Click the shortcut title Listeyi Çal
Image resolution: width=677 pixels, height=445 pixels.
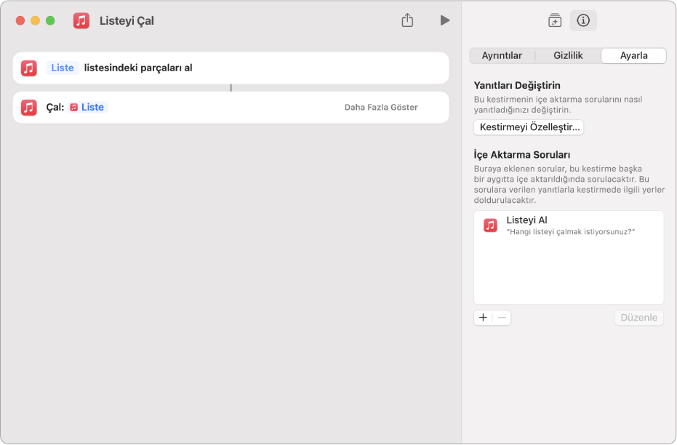[x=127, y=20]
